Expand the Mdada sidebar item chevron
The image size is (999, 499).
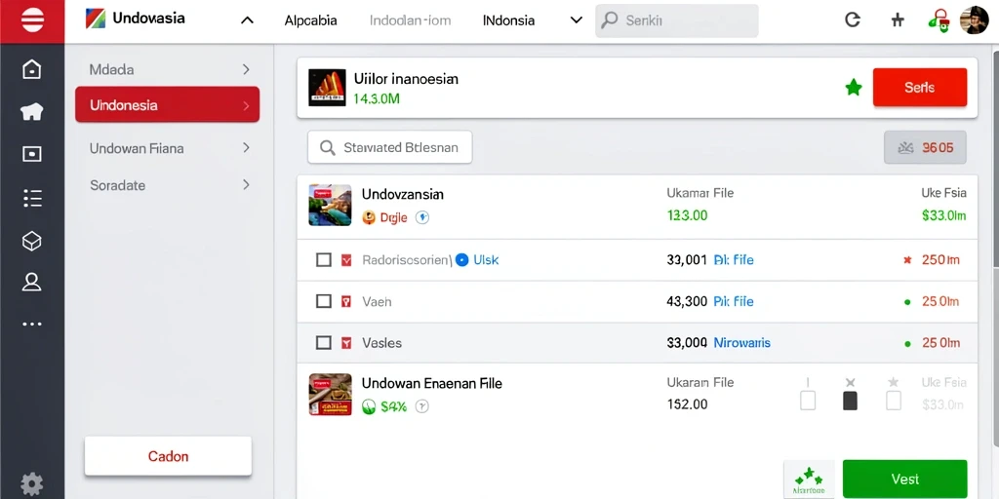click(246, 69)
